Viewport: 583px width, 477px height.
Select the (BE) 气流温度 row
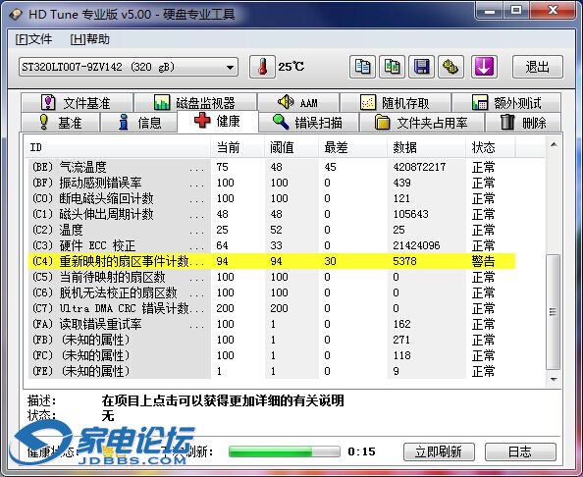coord(272,167)
